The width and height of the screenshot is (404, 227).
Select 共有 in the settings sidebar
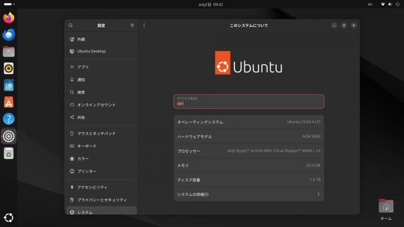point(102,118)
